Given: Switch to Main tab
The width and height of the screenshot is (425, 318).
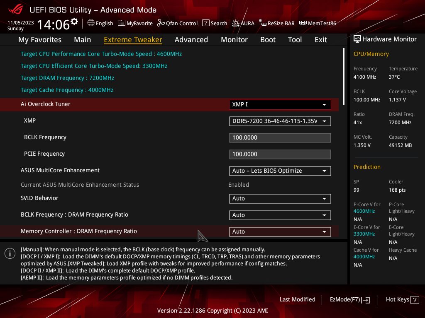Looking at the screenshot, I should pyautogui.click(x=83, y=40).
